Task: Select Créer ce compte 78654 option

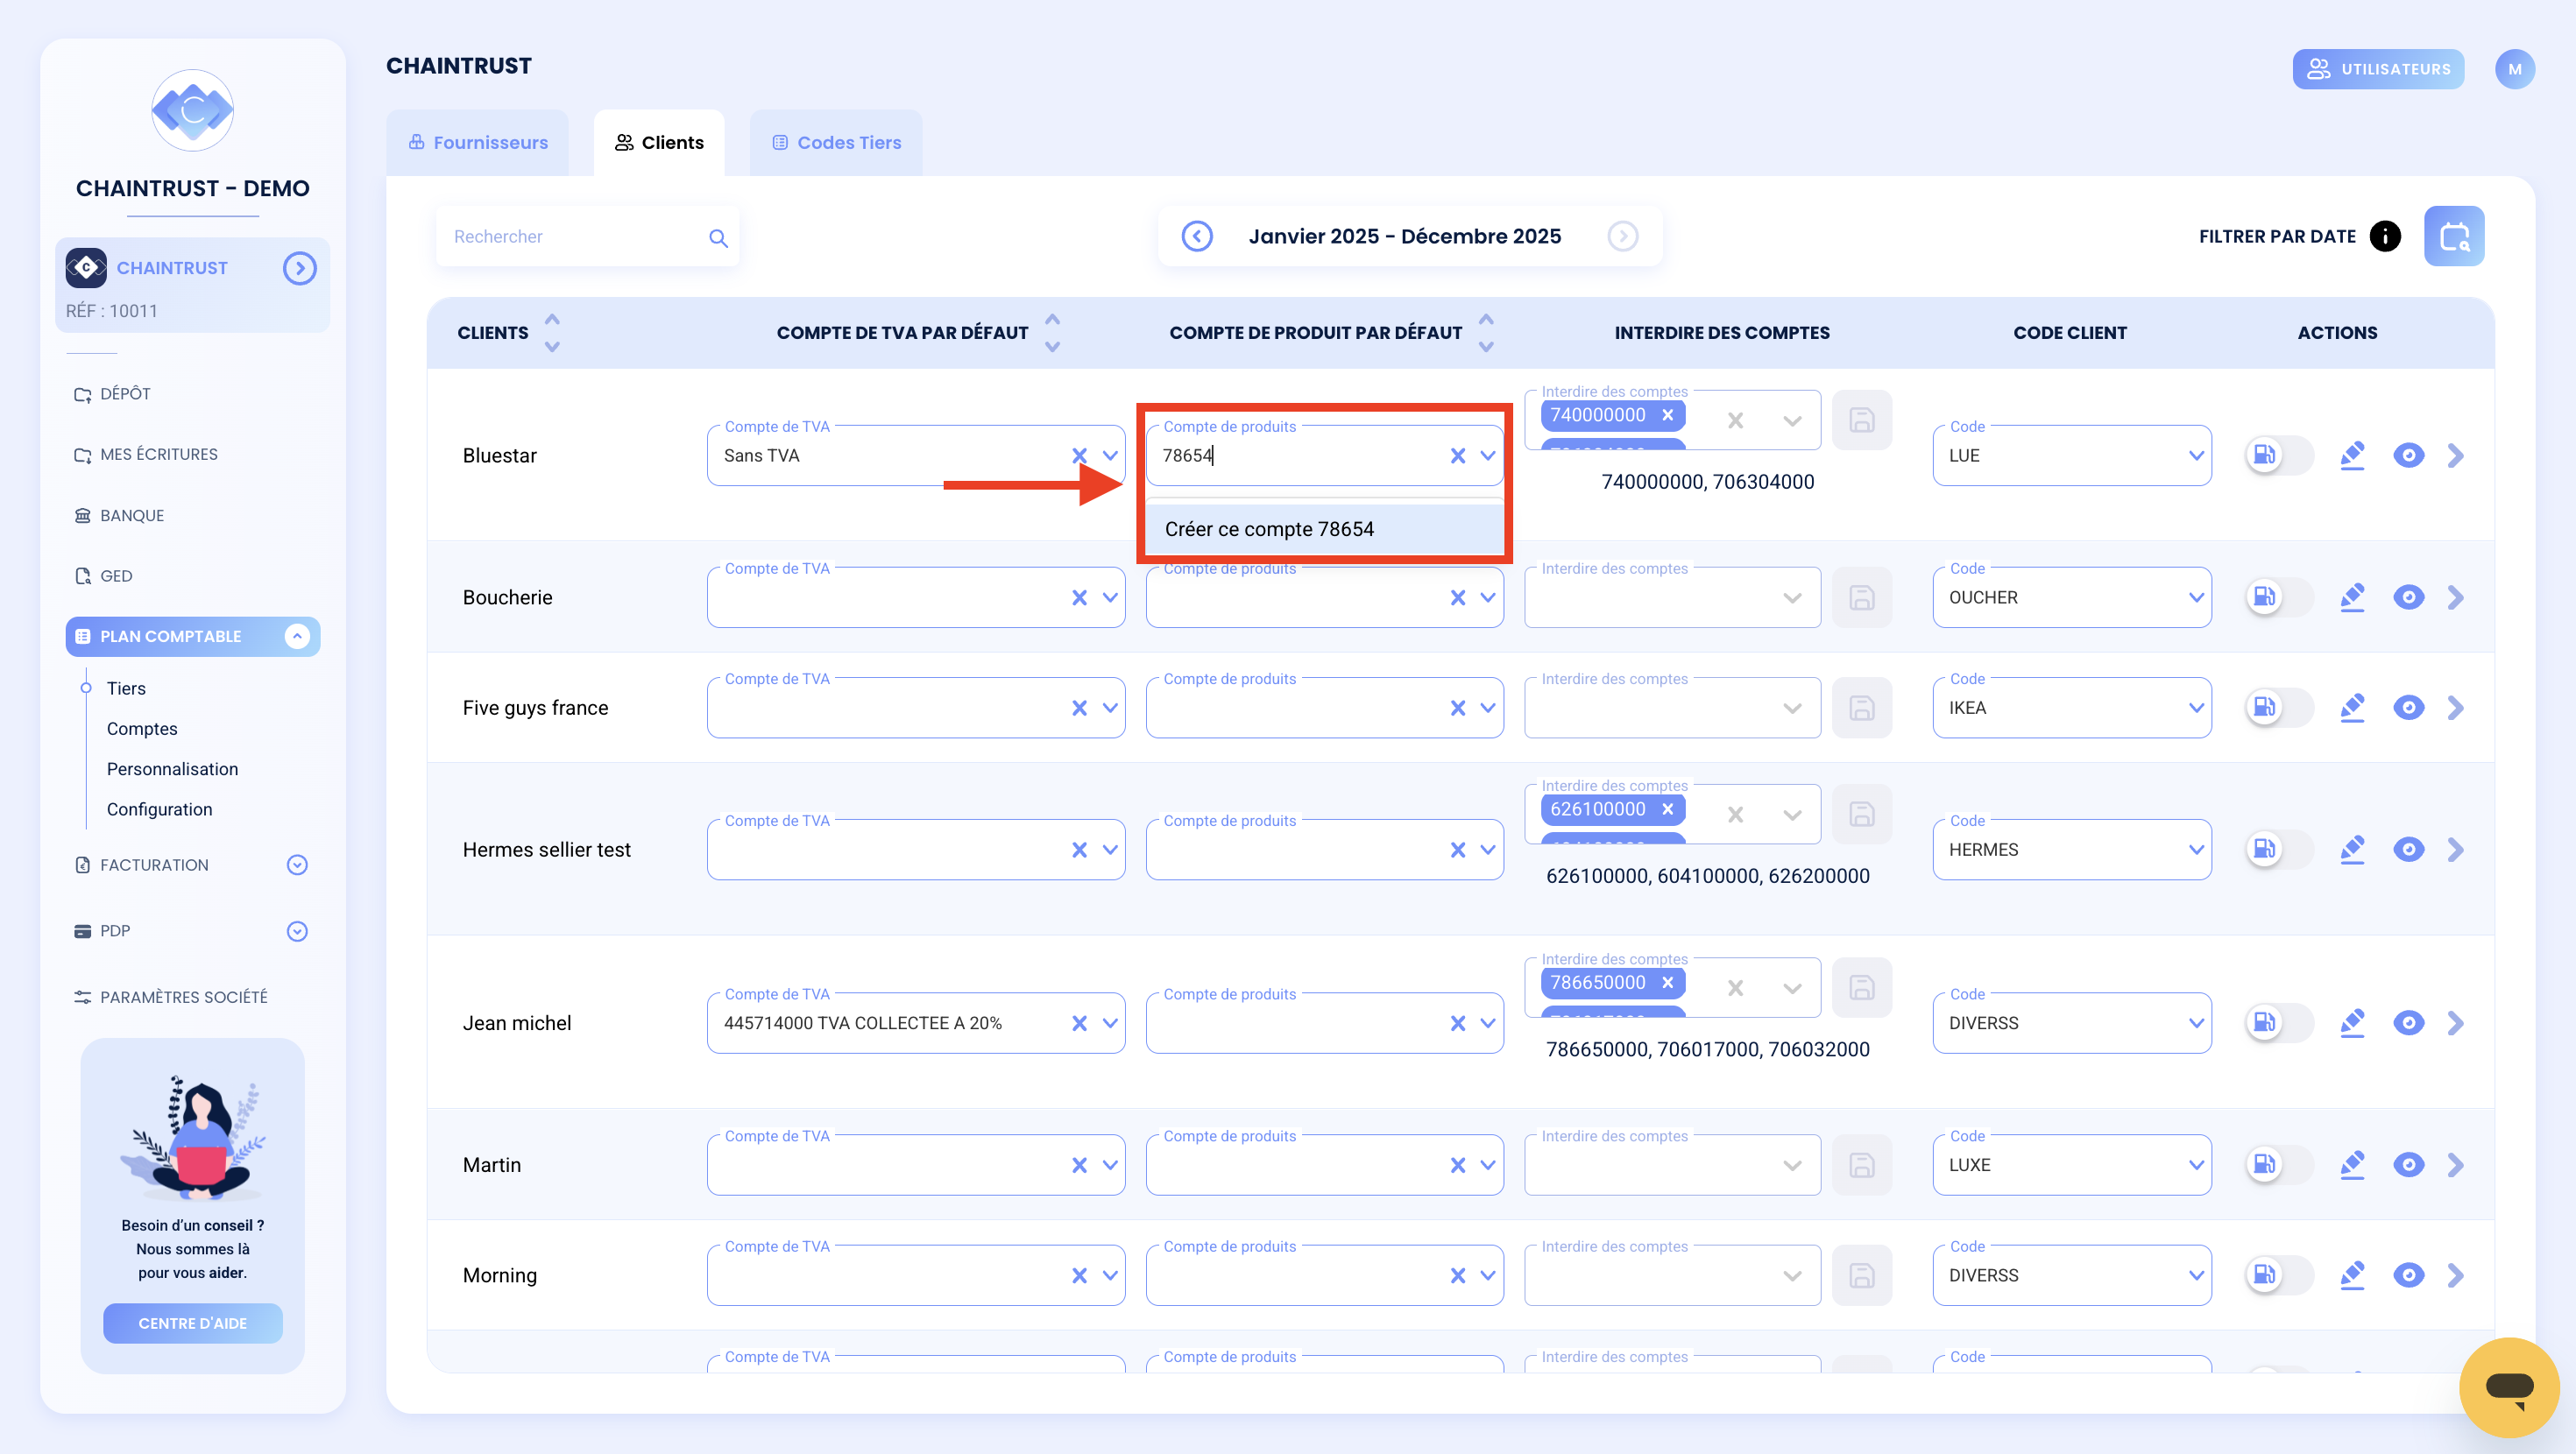Action: tap(1324, 528)
